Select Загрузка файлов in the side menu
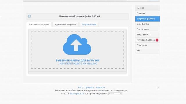The image size is (186, 104). coord(147,19)
